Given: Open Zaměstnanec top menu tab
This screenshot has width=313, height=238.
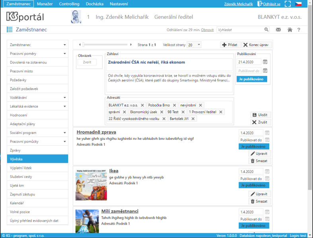Looking at the screenshot, I should tap(18, 4).
